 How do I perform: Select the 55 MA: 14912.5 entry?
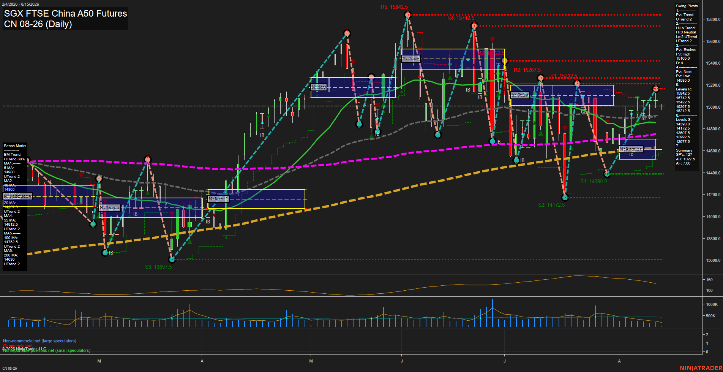click(11, 222)
